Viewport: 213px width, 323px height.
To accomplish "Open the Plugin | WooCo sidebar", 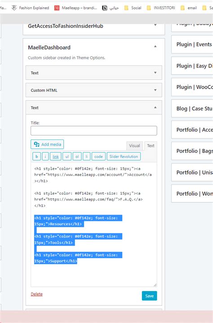I will [192, 87].
